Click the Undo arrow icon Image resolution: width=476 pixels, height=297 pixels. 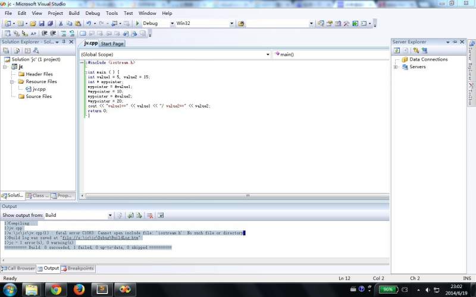pyautogui.click(x=89, y=23)
